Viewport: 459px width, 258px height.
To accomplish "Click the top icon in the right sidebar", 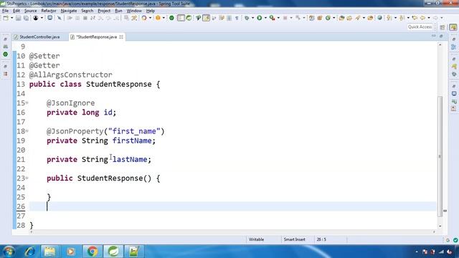I will click(x=454, y=39).
